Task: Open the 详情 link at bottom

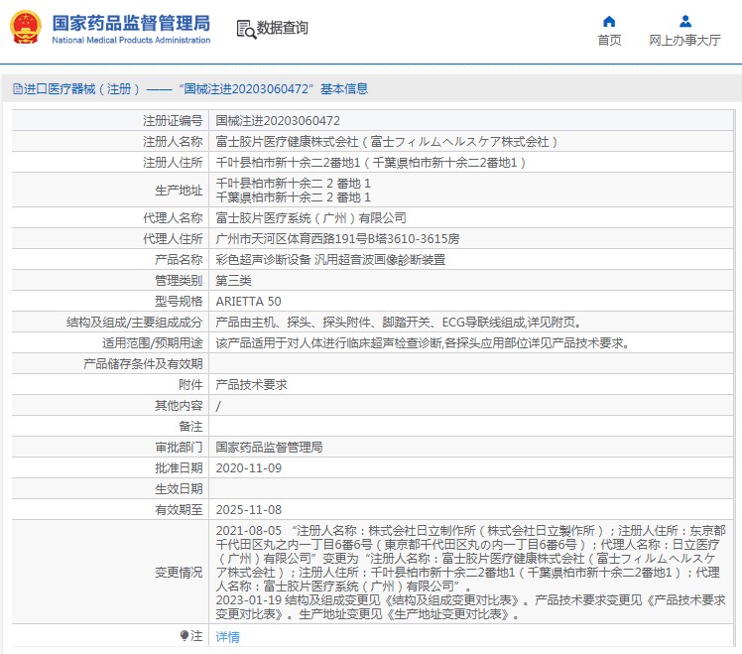Action: pos(228,637)
